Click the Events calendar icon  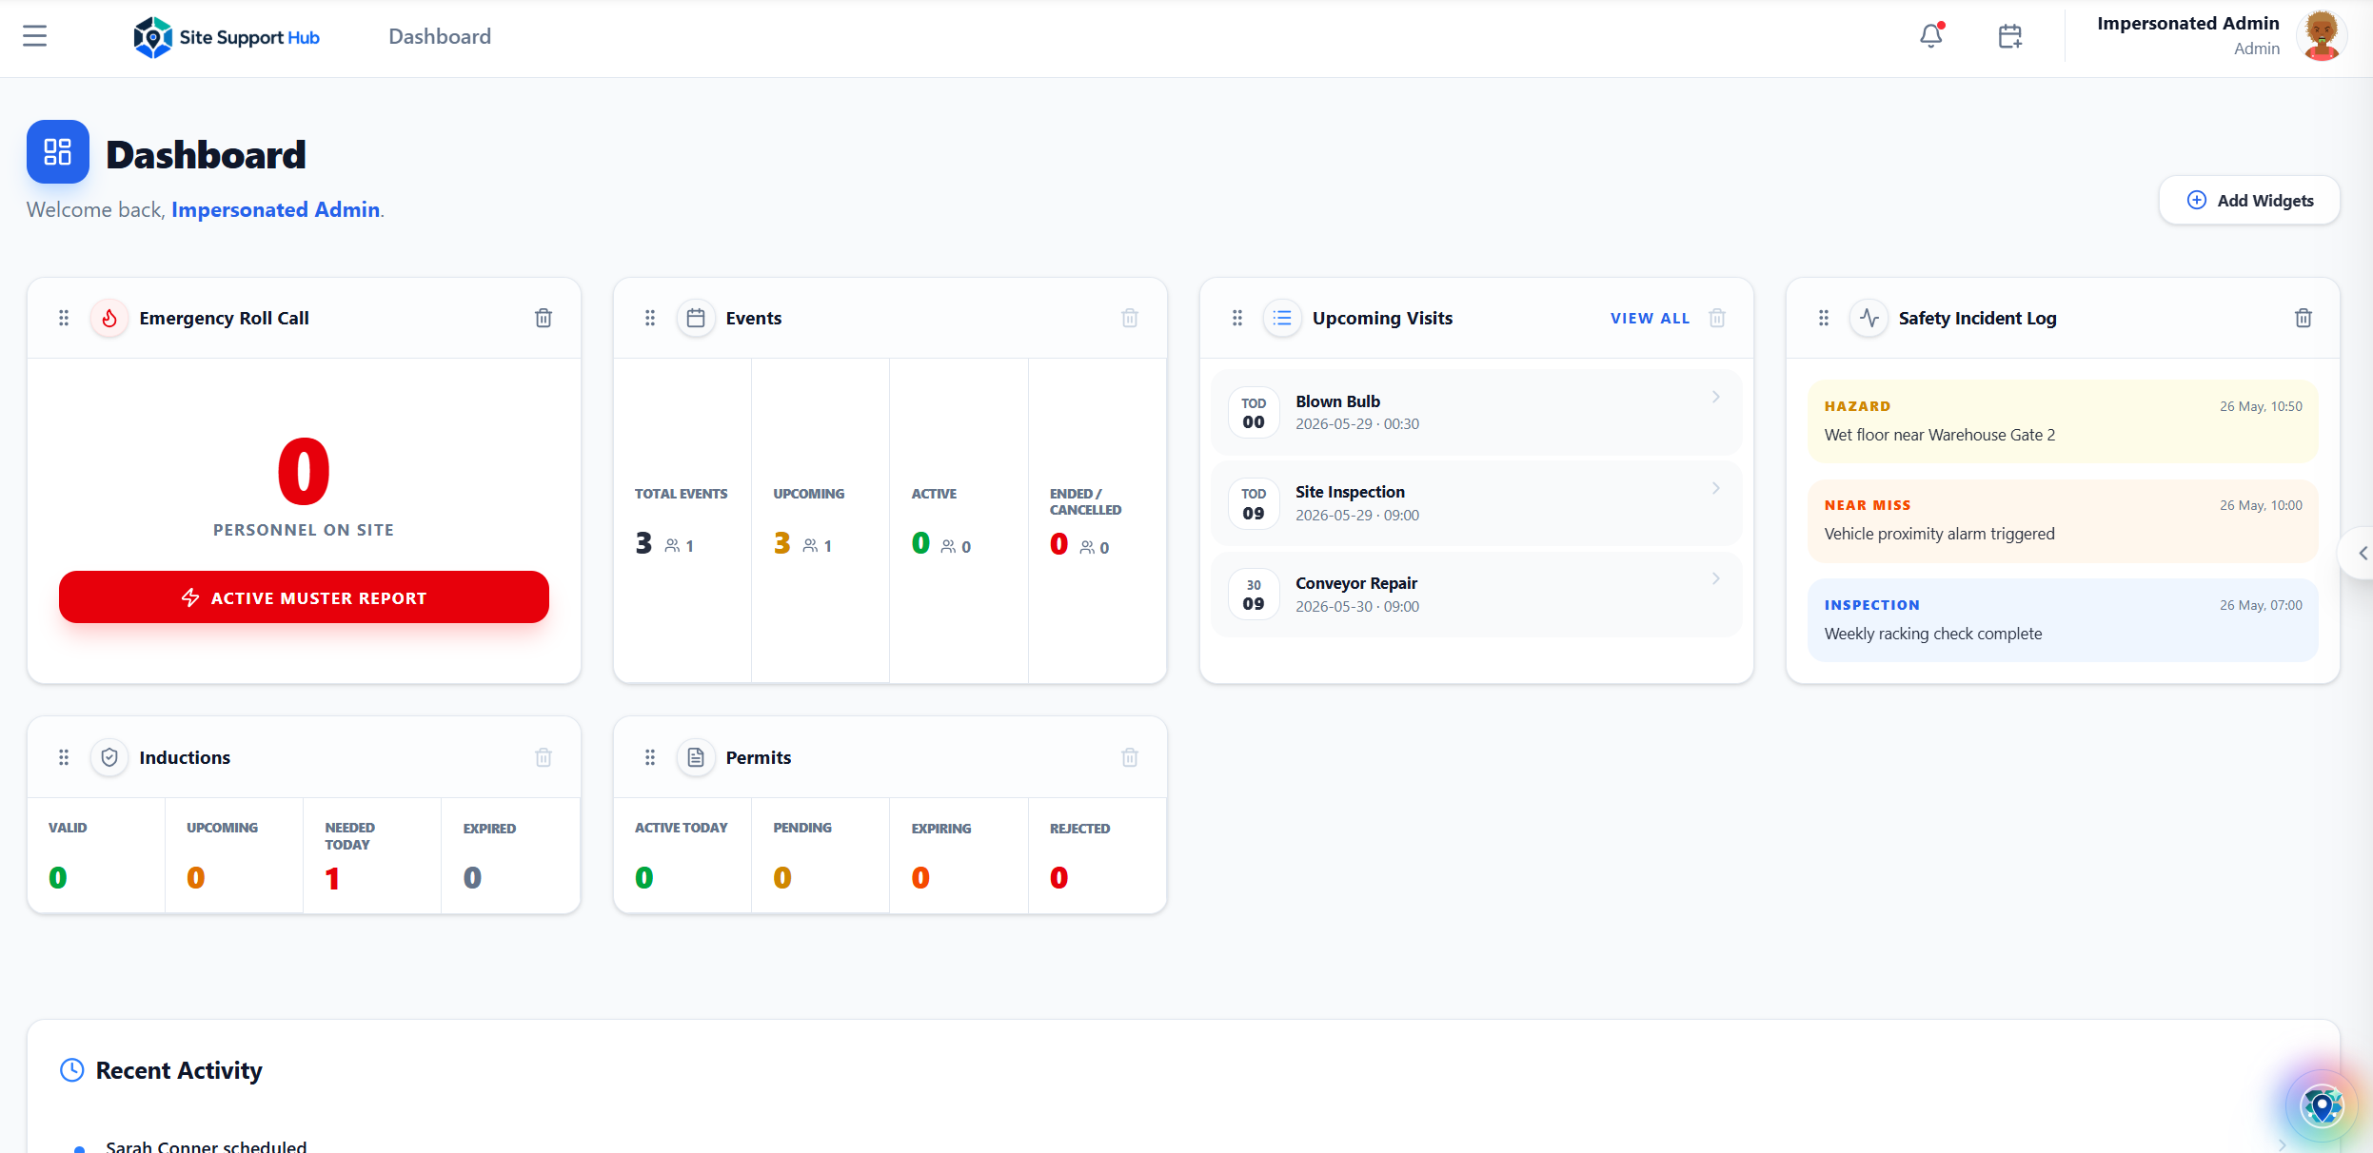click(x=696, y=318)
